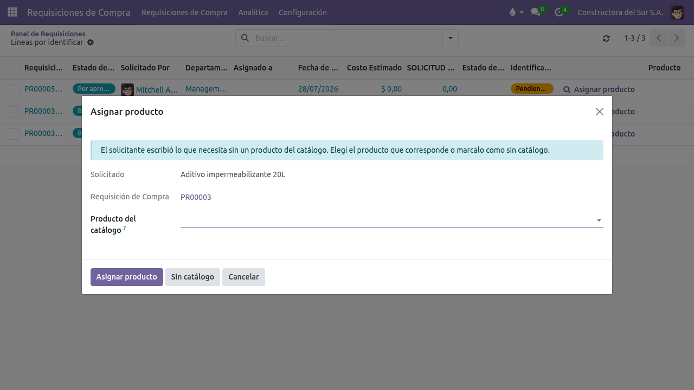
Task: Click the Sin catálogo button
Action: (192, 277)
